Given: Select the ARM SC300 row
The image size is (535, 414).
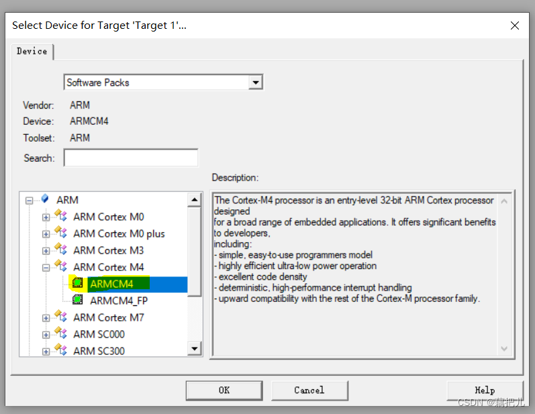Looking at the screenshot, I should click(99, 351).
